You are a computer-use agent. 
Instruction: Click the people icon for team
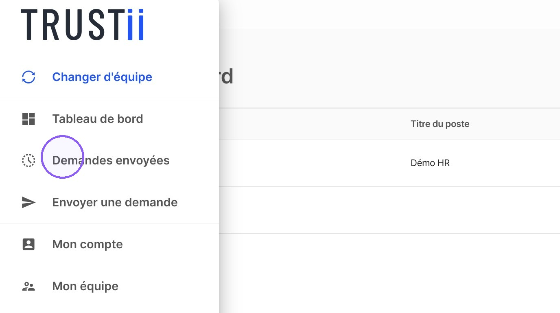[28, 286]
